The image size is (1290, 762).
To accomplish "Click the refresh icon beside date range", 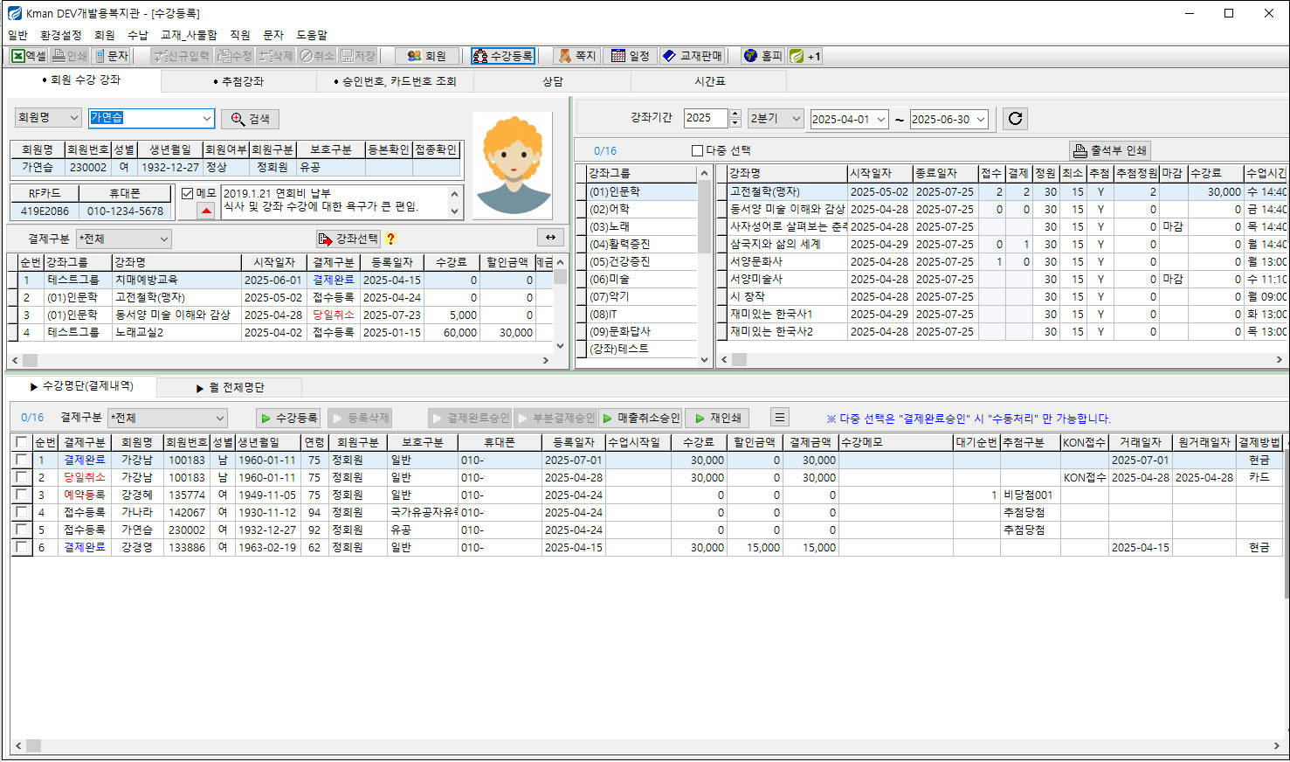I will pos(1015,119).
